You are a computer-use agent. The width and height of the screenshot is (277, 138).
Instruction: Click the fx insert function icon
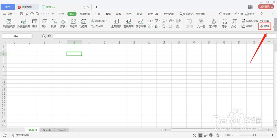point(49,36)
